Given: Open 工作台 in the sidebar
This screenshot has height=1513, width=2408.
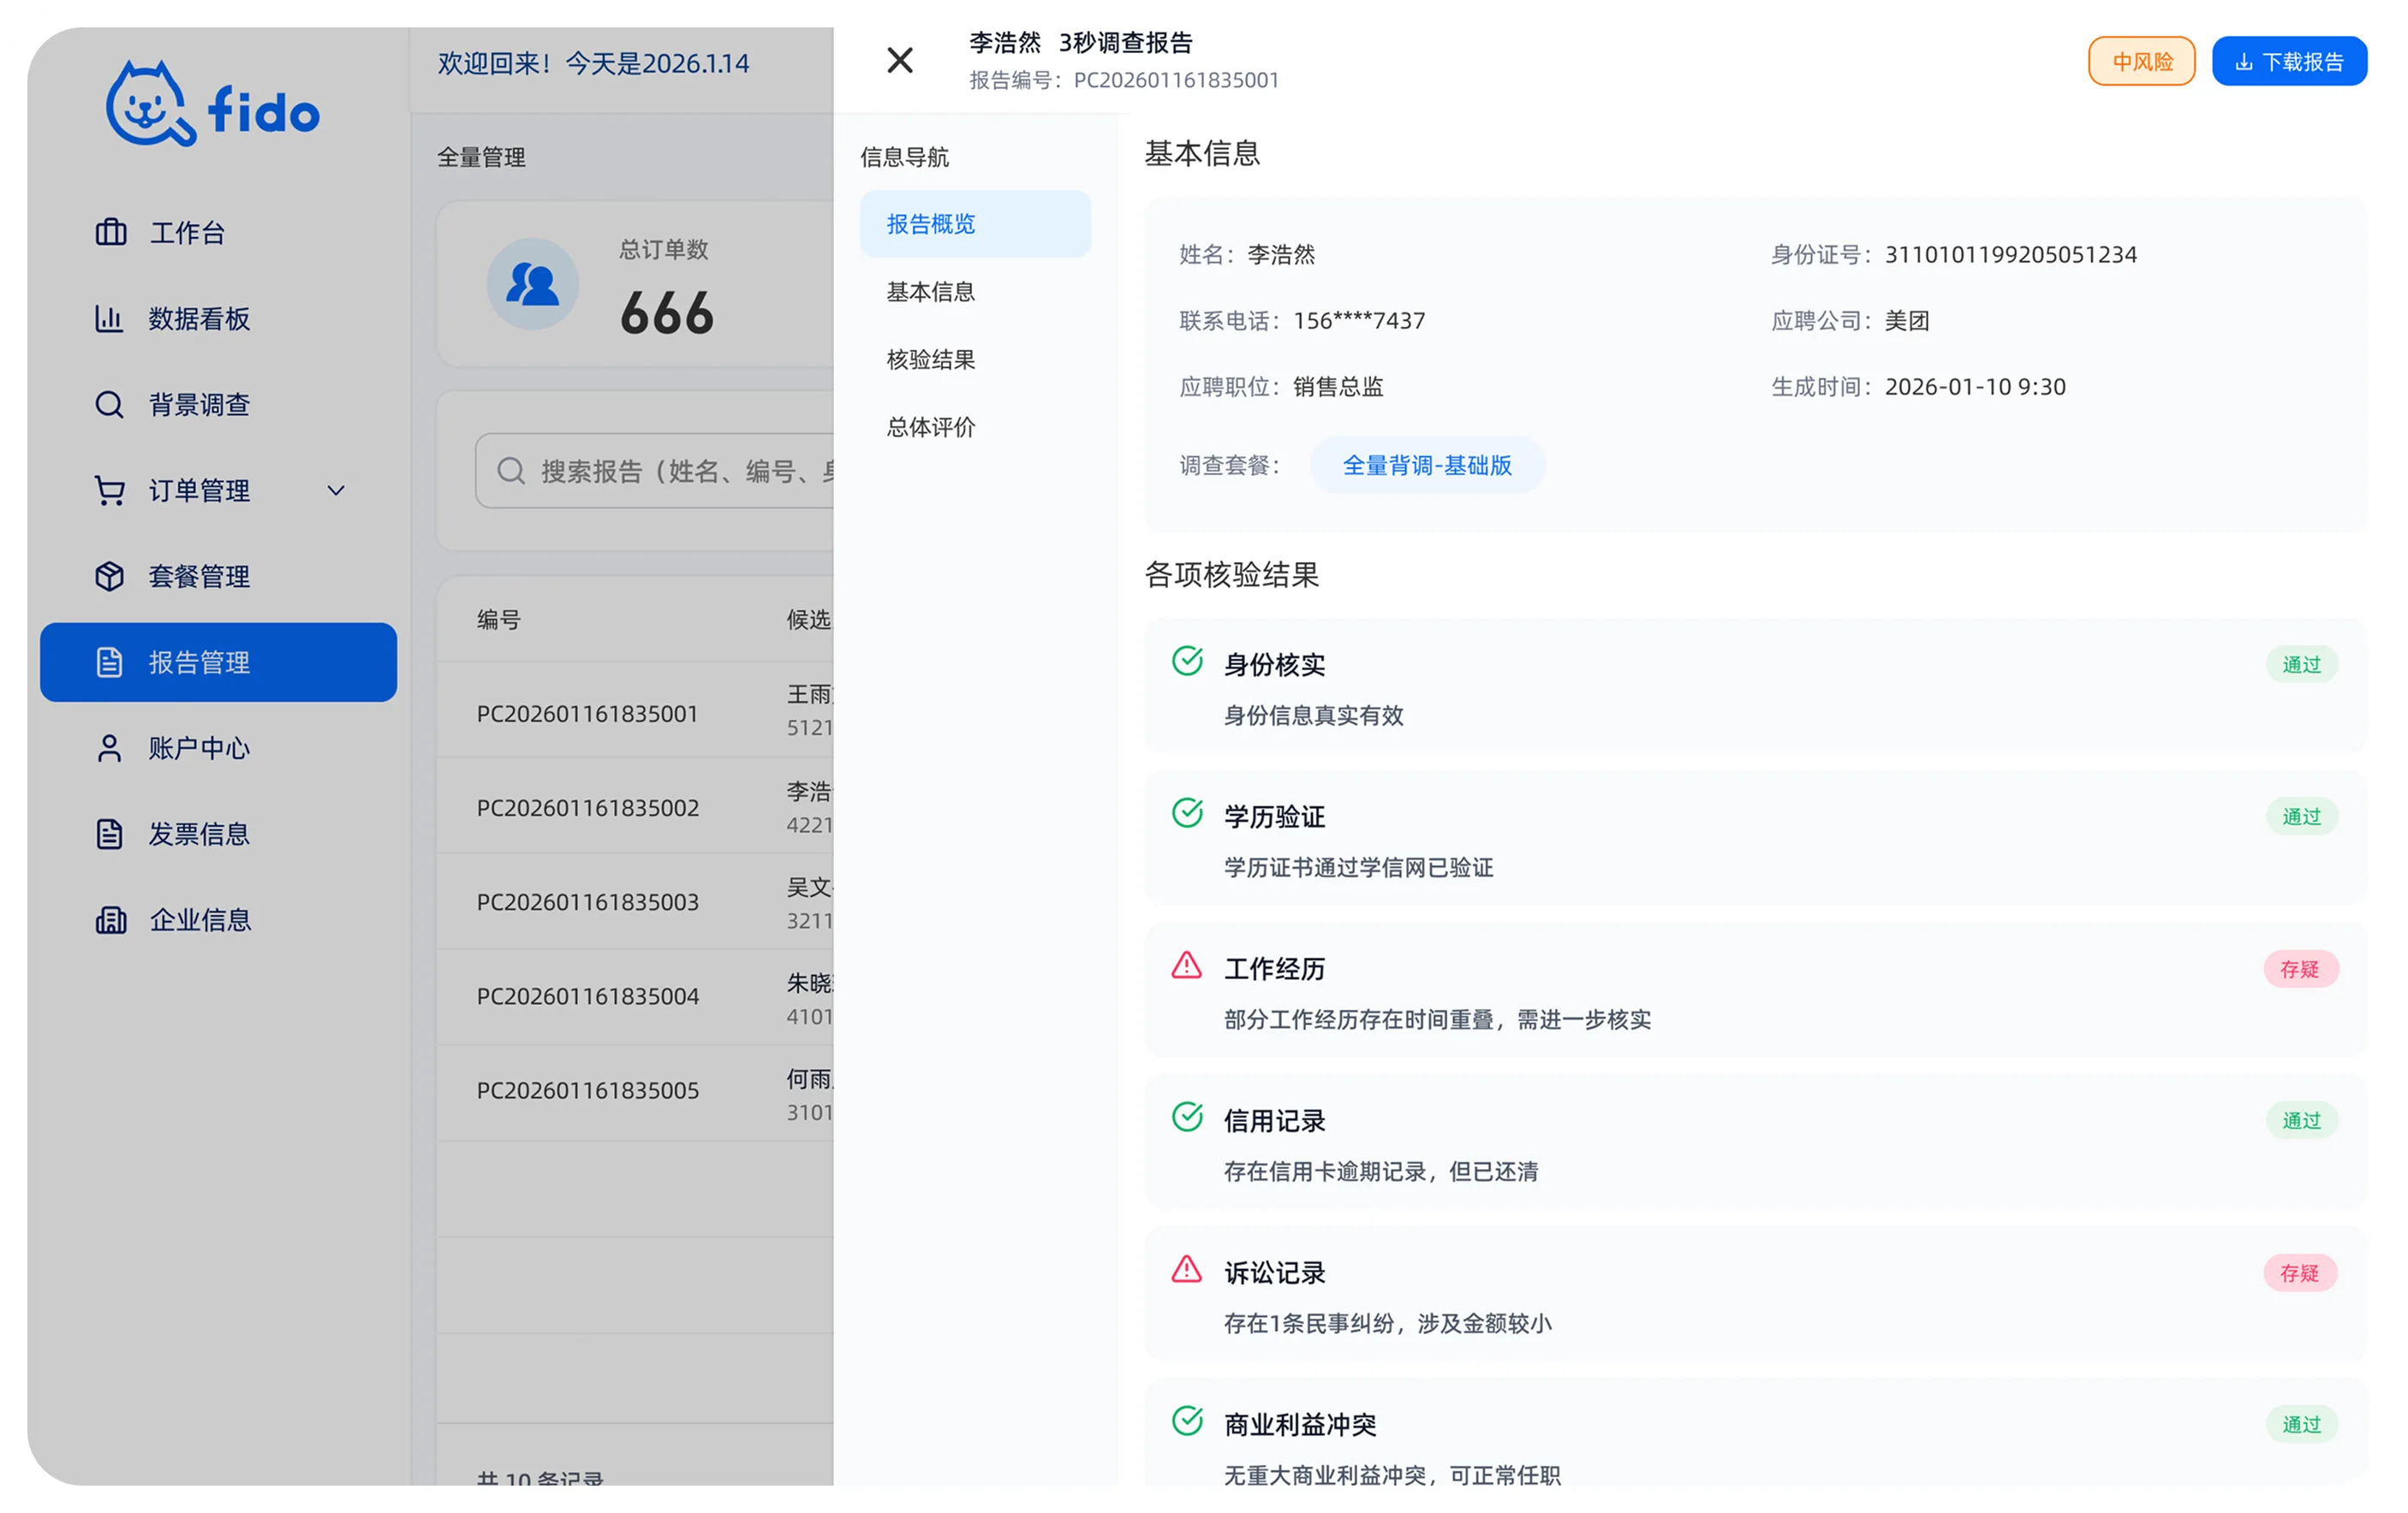Looking at the screenshot, I should point(218,233).
